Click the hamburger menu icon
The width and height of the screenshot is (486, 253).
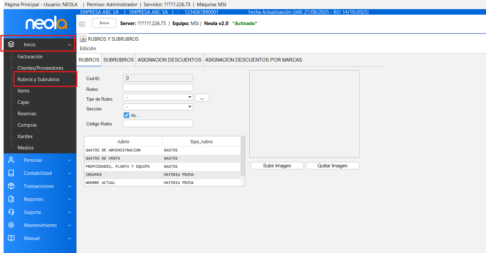[82, 24]
